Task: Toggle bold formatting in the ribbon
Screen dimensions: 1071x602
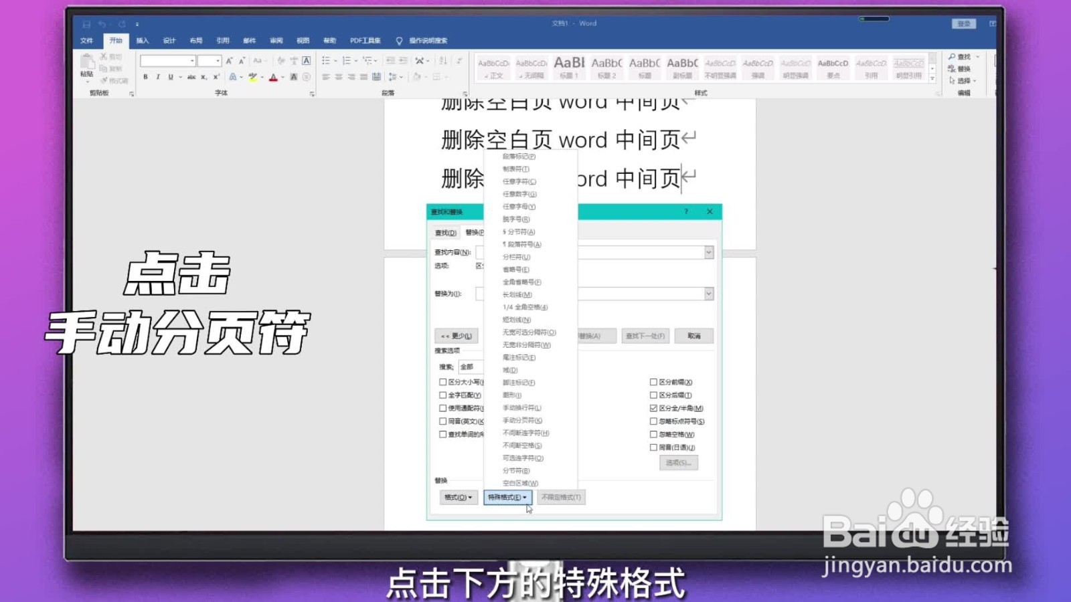Action: point(145,78)
